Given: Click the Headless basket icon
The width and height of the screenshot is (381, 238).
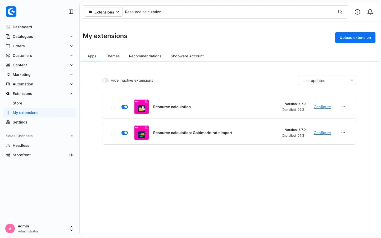Looking at the screenshot, I should tap(8, 145).
